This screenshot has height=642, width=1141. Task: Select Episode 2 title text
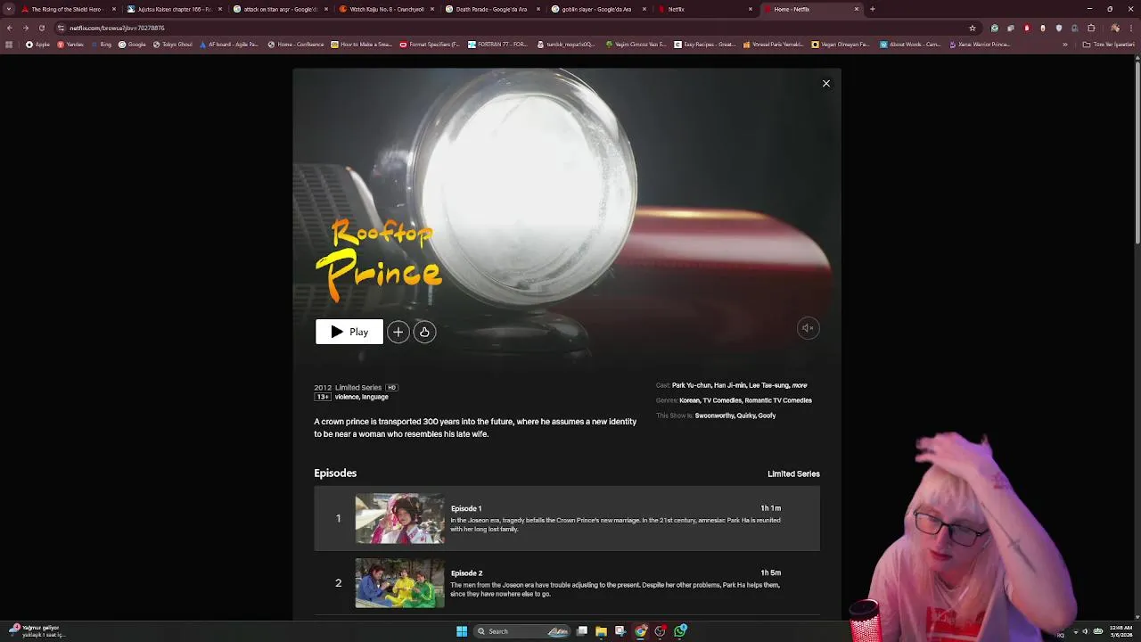click(466, 573)
